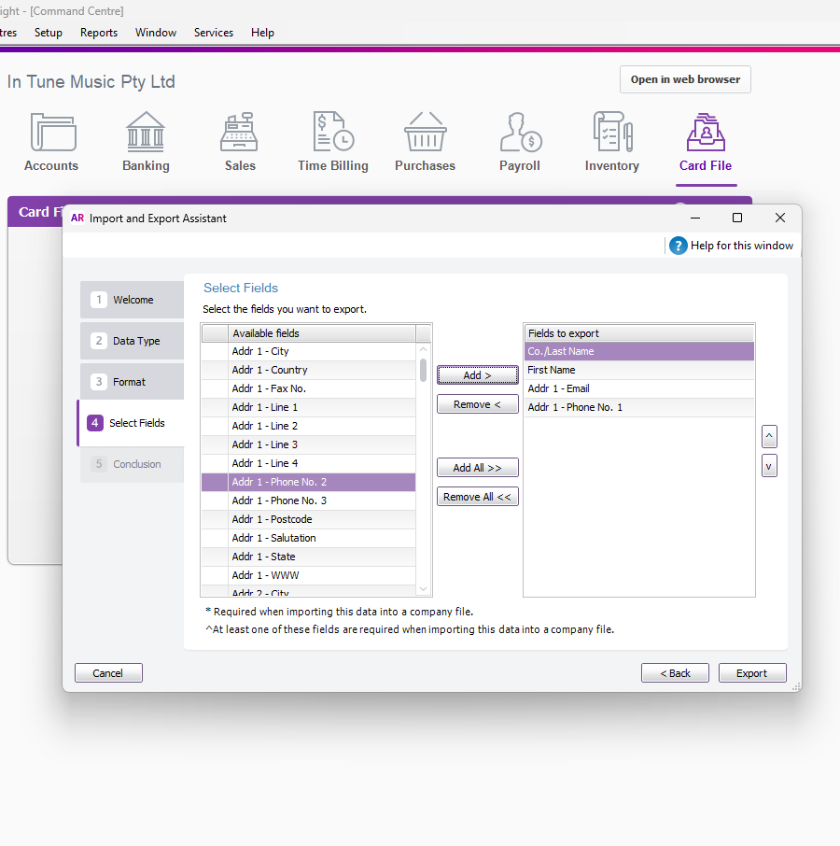840x846 pixels.
Task: Click the available fields scrollbar down arrow
Action: [x=423, y=588]
